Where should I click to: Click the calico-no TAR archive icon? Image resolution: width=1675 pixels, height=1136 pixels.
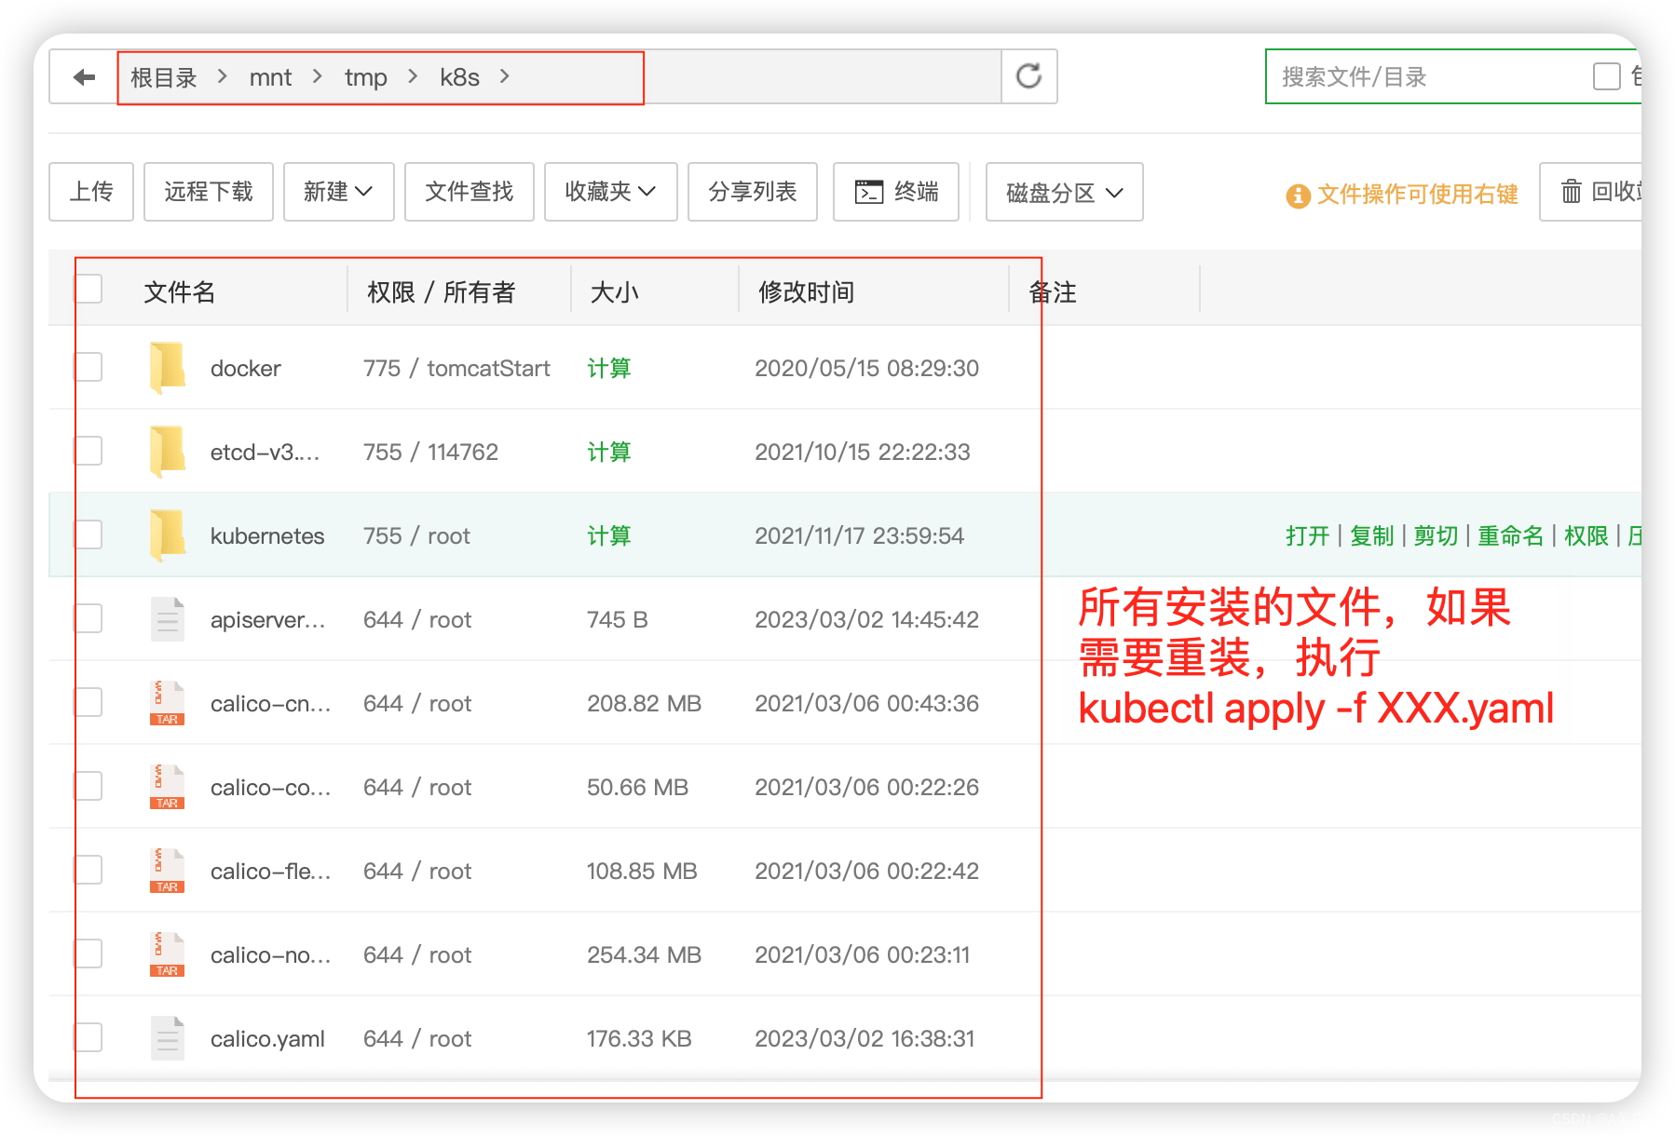pos(168,954)
